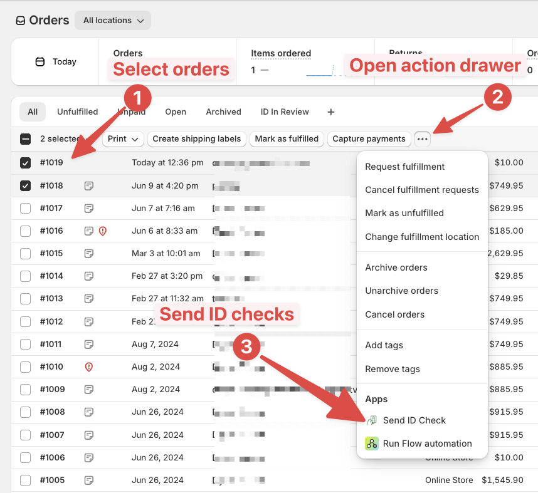Click the red alert icon on order #1010
The width and height of the screenshot is (538, 493).
(x=90, y=366)
